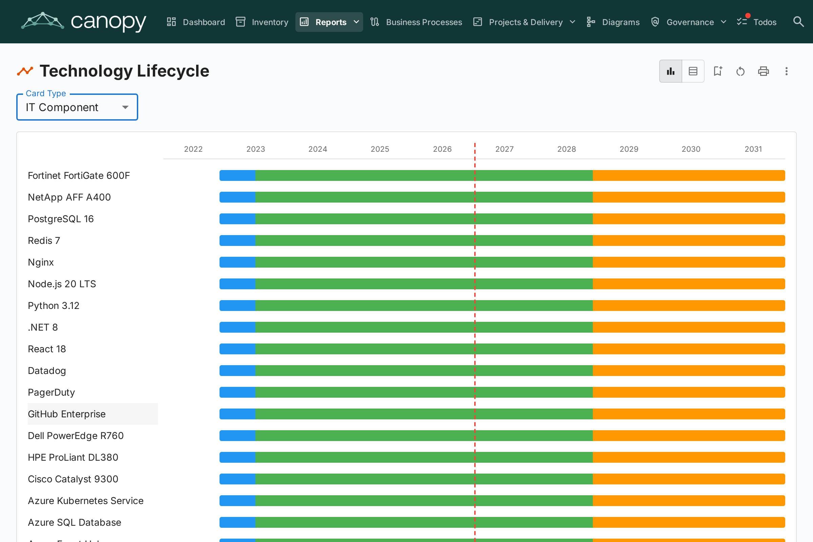The width and height of the screenshot is (813, 542).
Task: Open Node.js 20 LTS row
Action: [x=62, y=284]
